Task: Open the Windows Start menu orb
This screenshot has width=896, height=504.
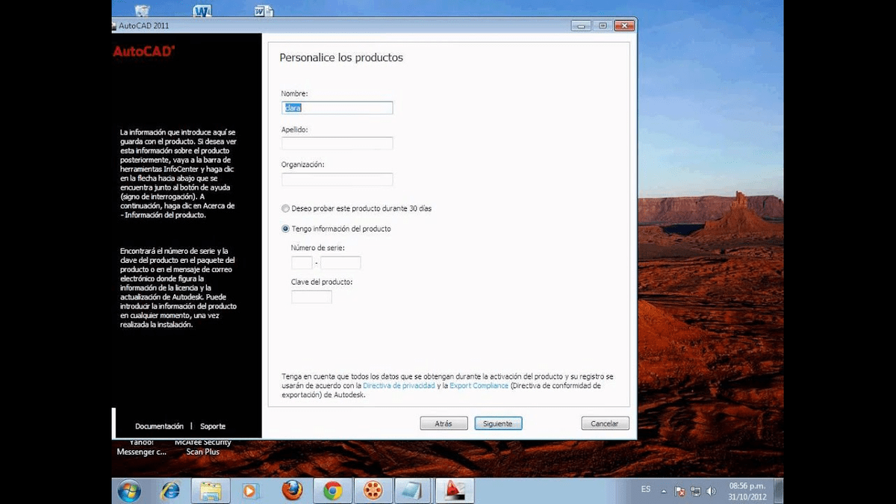Action: click(129, 491)
